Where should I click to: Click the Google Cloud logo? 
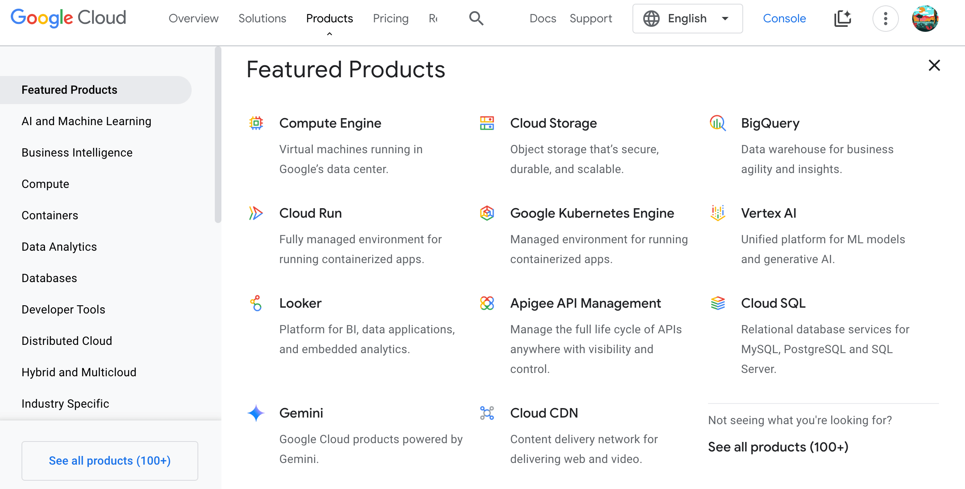(68, 18)
